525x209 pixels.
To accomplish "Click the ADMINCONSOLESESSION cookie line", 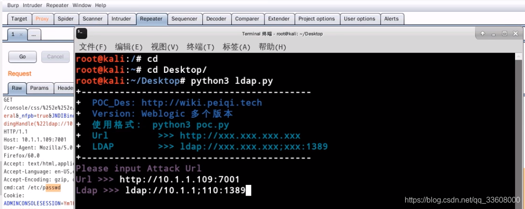I will pos(38,203).
